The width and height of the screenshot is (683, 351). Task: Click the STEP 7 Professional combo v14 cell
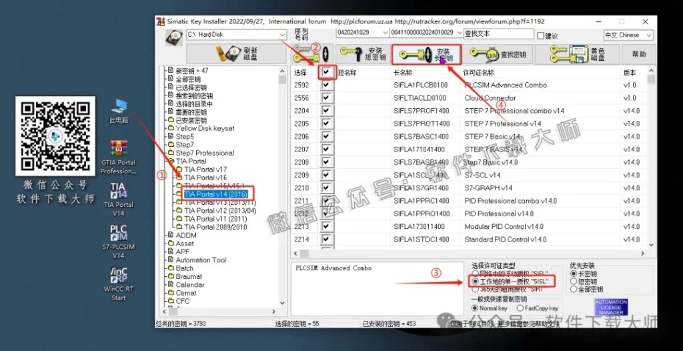pos(514,111)
